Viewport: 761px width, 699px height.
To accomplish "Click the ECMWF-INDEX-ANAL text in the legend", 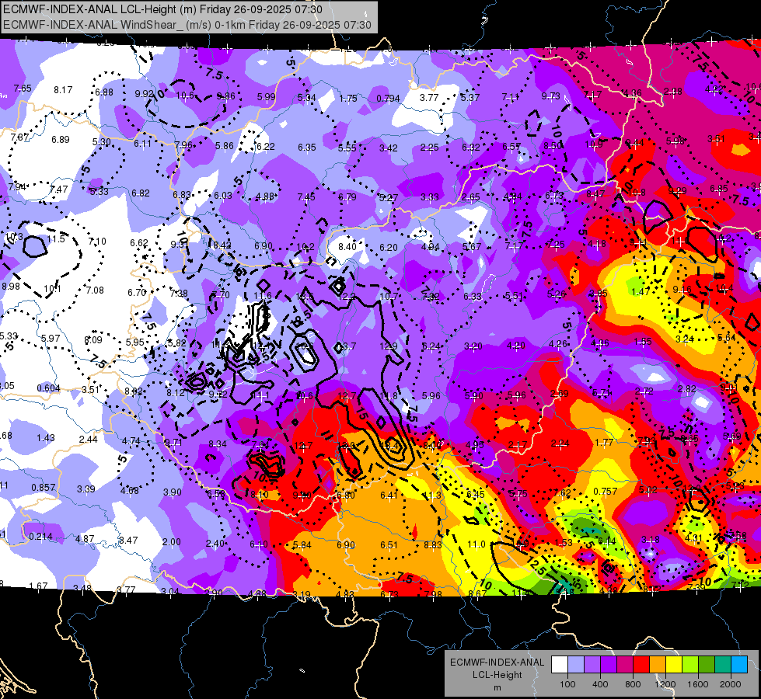I will (497, 662).
